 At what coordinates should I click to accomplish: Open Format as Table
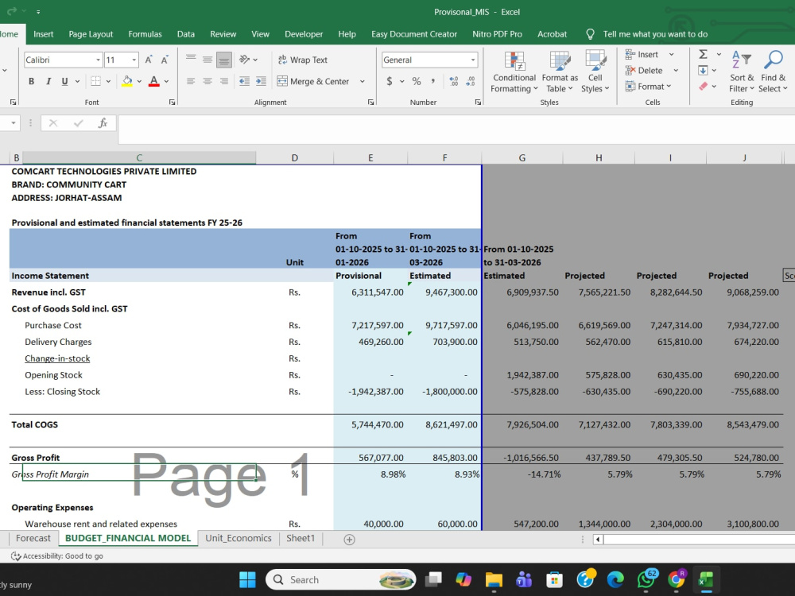tap(560, 72)
